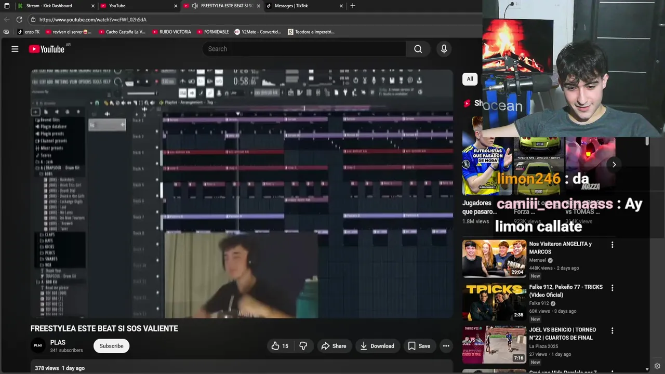Click the settings gear in bottom-right corner
The width and height of the screenshot is (665, 374).
click(x=657, y=367)
